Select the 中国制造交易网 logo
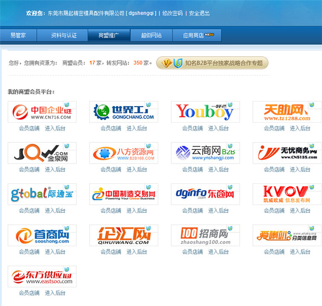322x306 pixels. pos(124,194)
